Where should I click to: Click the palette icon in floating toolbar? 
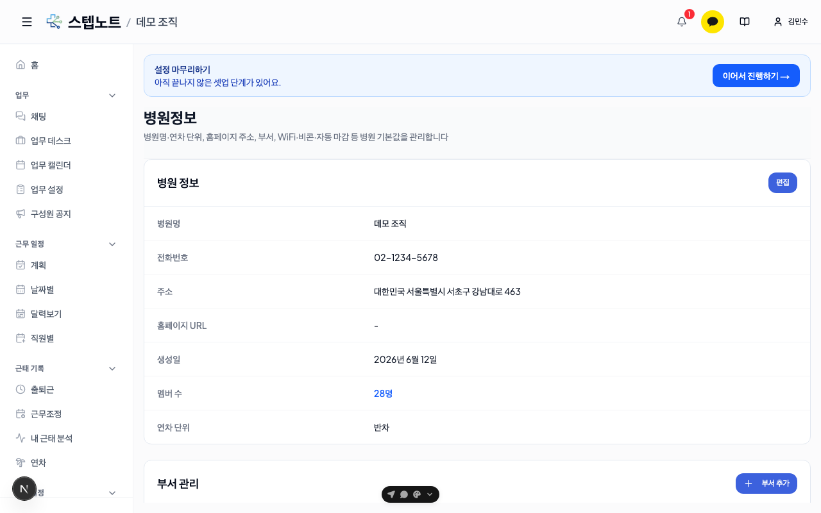point(417,494)
